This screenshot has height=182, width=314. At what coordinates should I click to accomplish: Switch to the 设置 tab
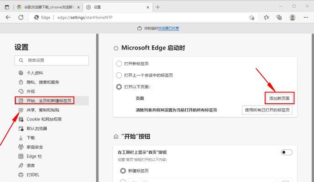tap(118, 7)
